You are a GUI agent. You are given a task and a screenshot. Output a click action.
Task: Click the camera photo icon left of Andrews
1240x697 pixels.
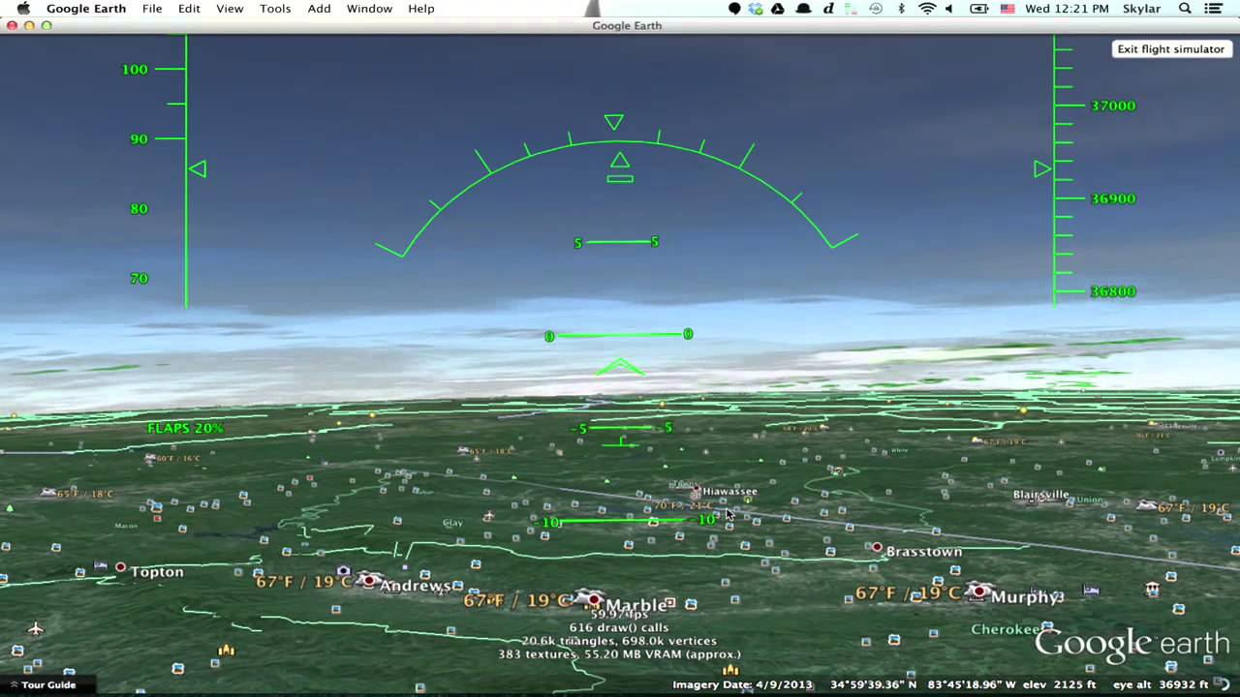[x=343, y=571]
